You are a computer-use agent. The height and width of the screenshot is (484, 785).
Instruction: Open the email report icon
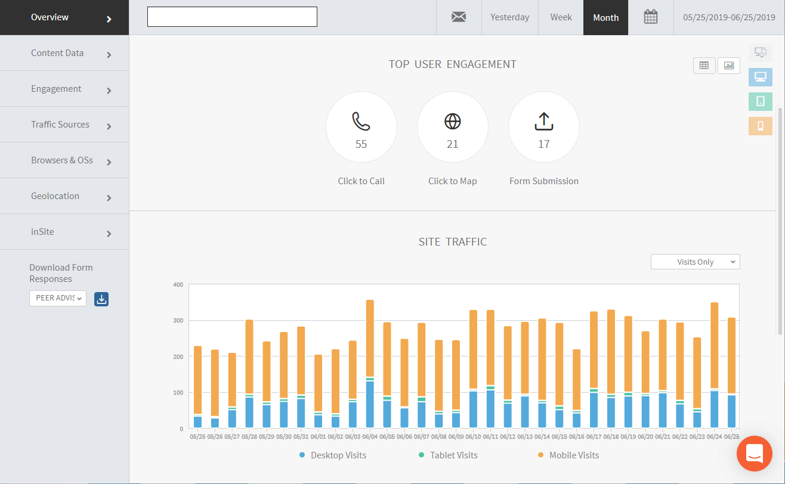pos(458,17)
